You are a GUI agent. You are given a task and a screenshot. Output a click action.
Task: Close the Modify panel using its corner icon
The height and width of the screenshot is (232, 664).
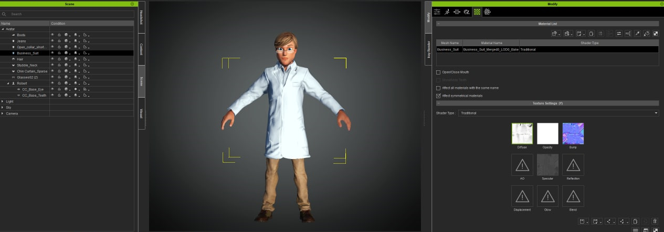(x=660, y=4)
